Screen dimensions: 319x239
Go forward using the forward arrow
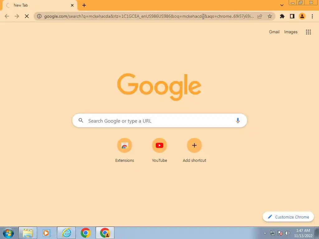[x=17, y=16]
